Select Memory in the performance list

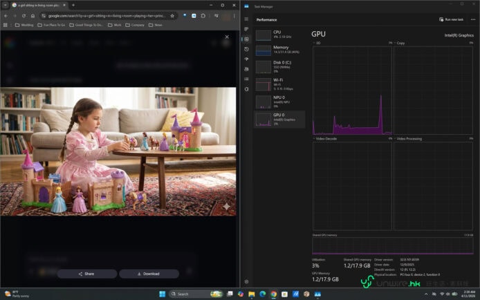(x=279, y=50)
